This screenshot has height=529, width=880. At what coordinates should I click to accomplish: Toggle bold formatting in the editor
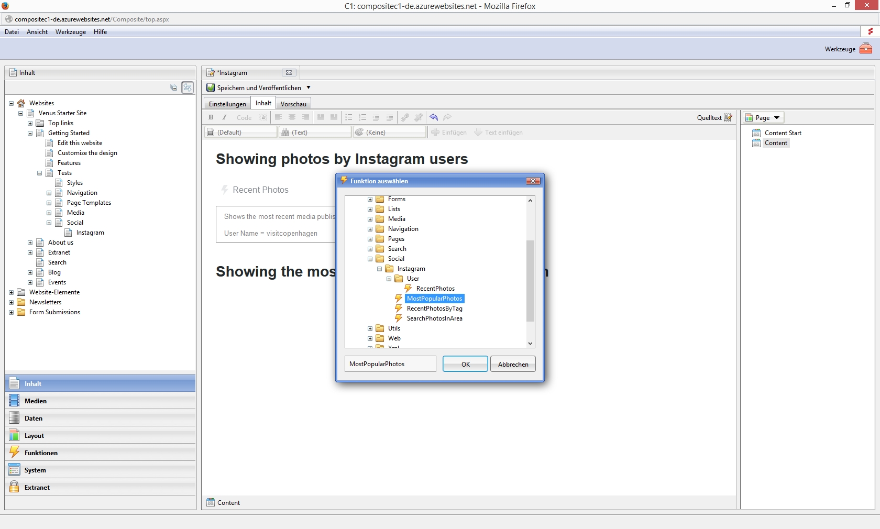click(211, 117)
